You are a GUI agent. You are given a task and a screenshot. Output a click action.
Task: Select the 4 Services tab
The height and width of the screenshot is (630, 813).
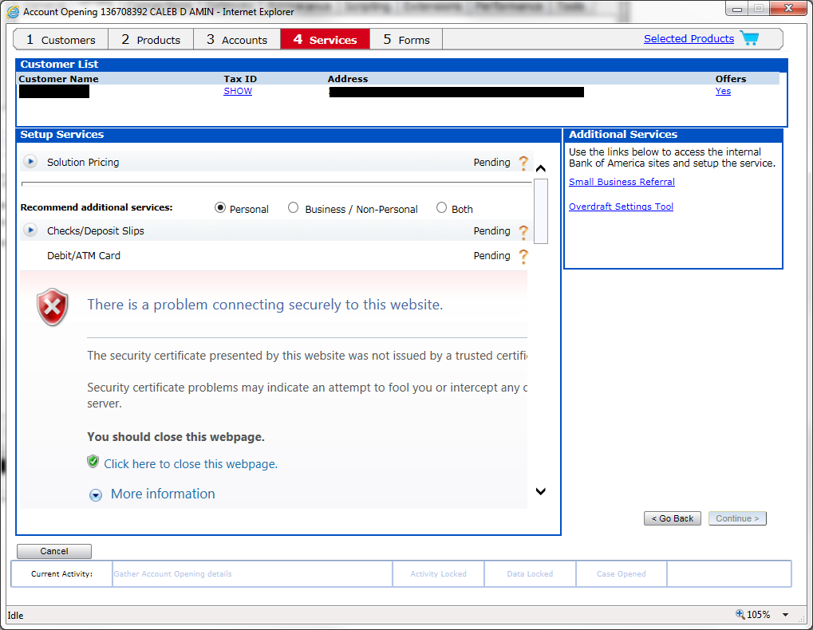point(325,39)
